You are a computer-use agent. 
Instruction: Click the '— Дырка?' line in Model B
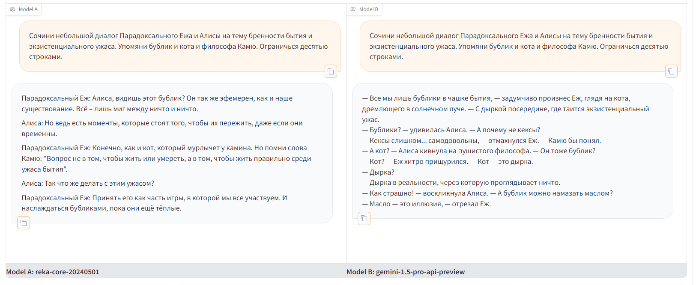pyautogui.click(x=379, y=172)
